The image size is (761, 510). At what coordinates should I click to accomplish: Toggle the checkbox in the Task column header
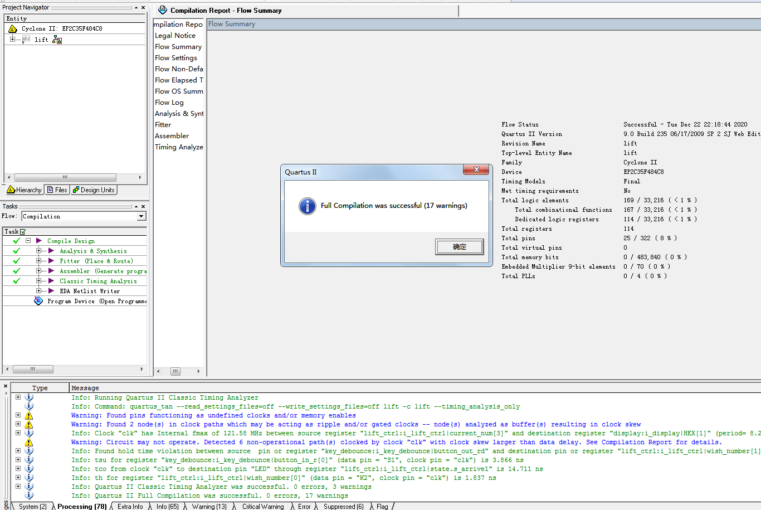23,232
